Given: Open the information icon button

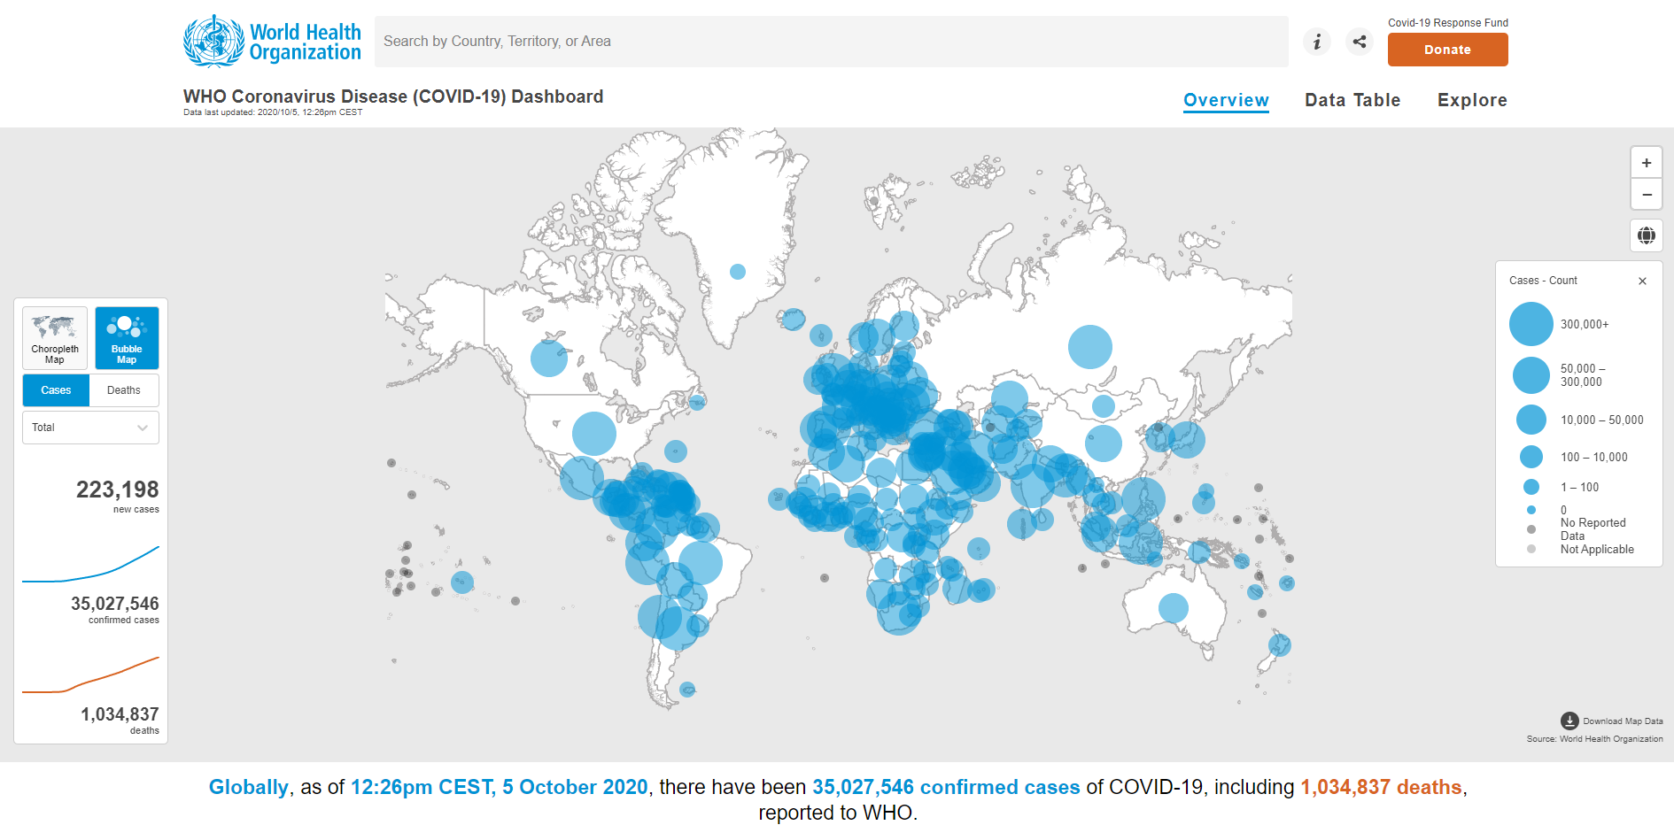Looking at the screenshot, I should (1317, 42).
